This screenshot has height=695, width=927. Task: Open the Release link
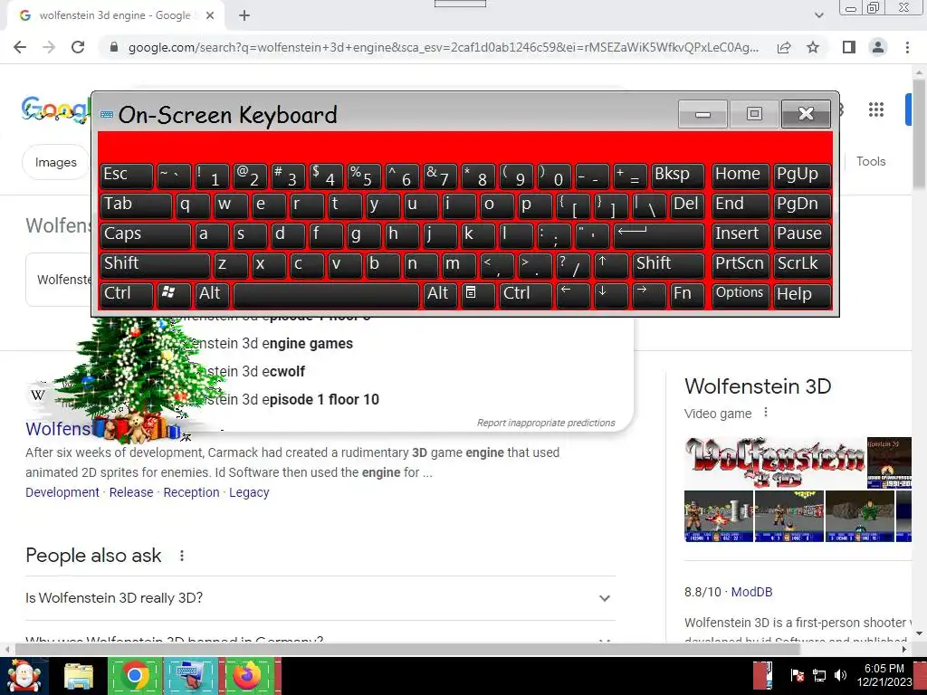(131, 492)
